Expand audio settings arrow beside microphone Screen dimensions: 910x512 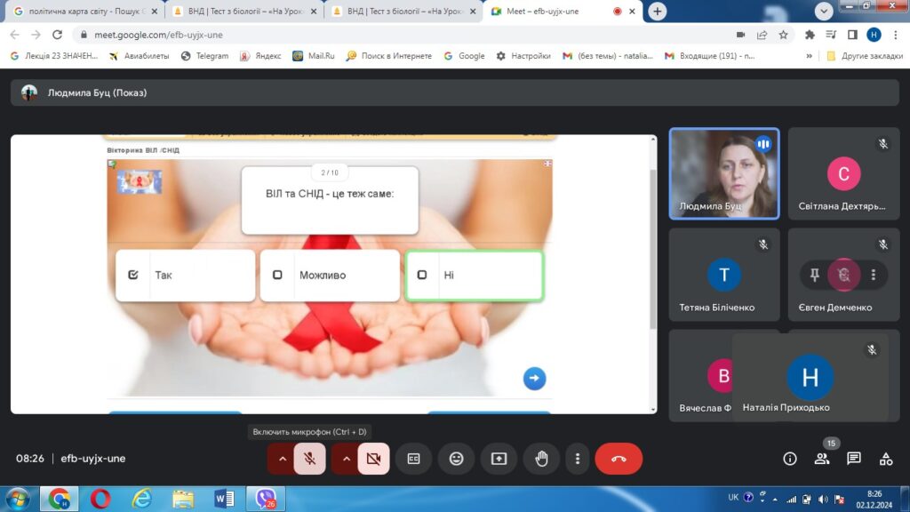[283, 459]
